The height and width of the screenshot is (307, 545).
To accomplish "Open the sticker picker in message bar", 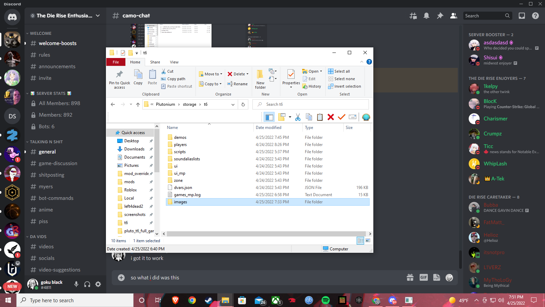I will 437,278.
